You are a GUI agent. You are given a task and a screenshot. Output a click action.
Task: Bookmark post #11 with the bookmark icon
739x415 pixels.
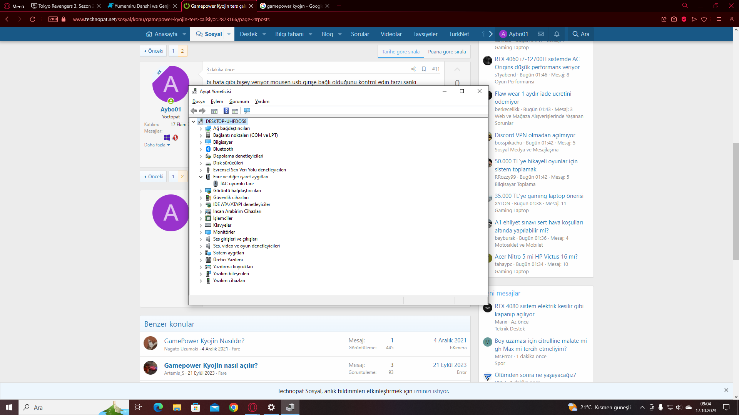(x=424, y=69)
